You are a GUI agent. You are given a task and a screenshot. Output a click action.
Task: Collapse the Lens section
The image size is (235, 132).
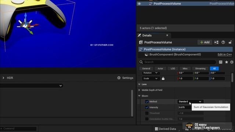point(139,84)
